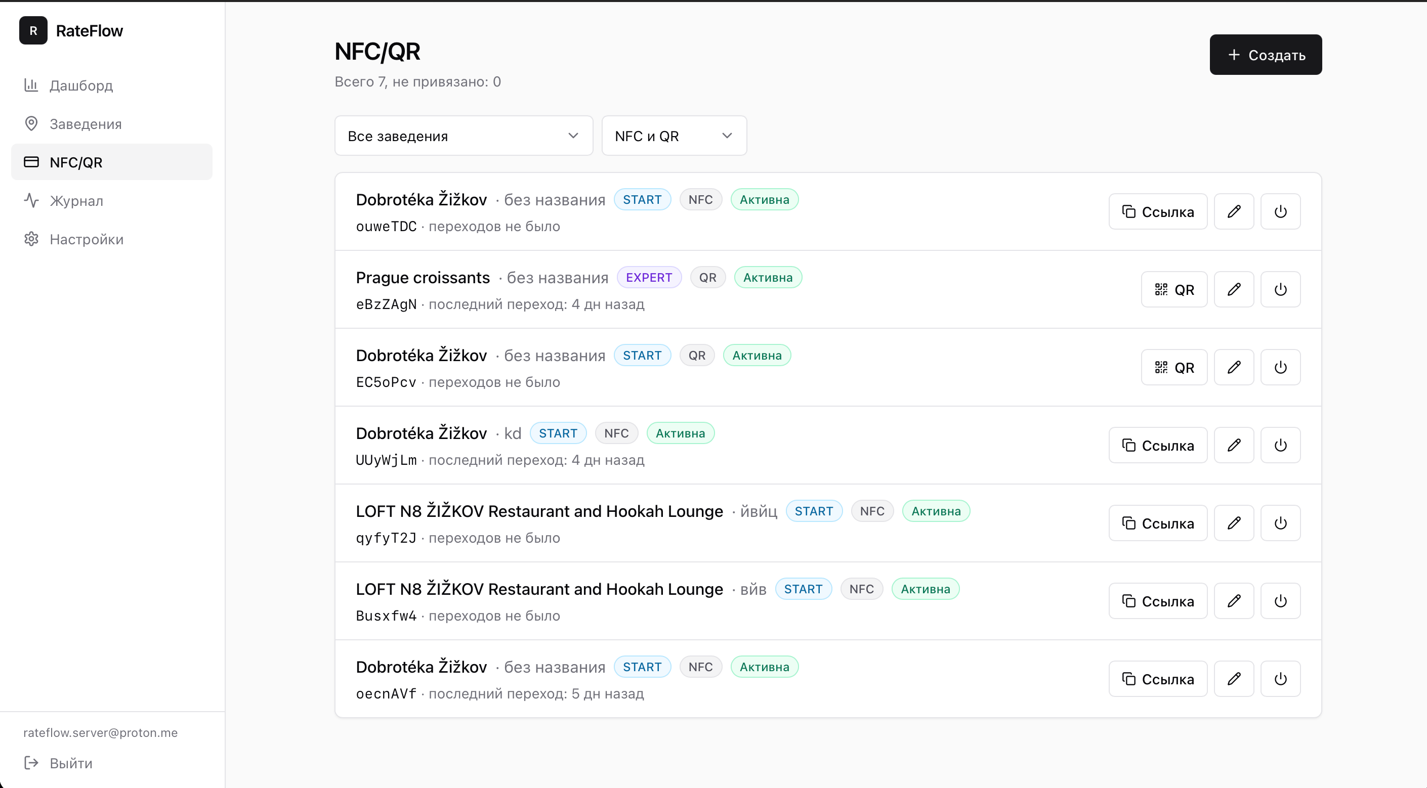Show QR for the eBzZAgN tag
Screen dimensions: 1427x788
point(1174,290)
